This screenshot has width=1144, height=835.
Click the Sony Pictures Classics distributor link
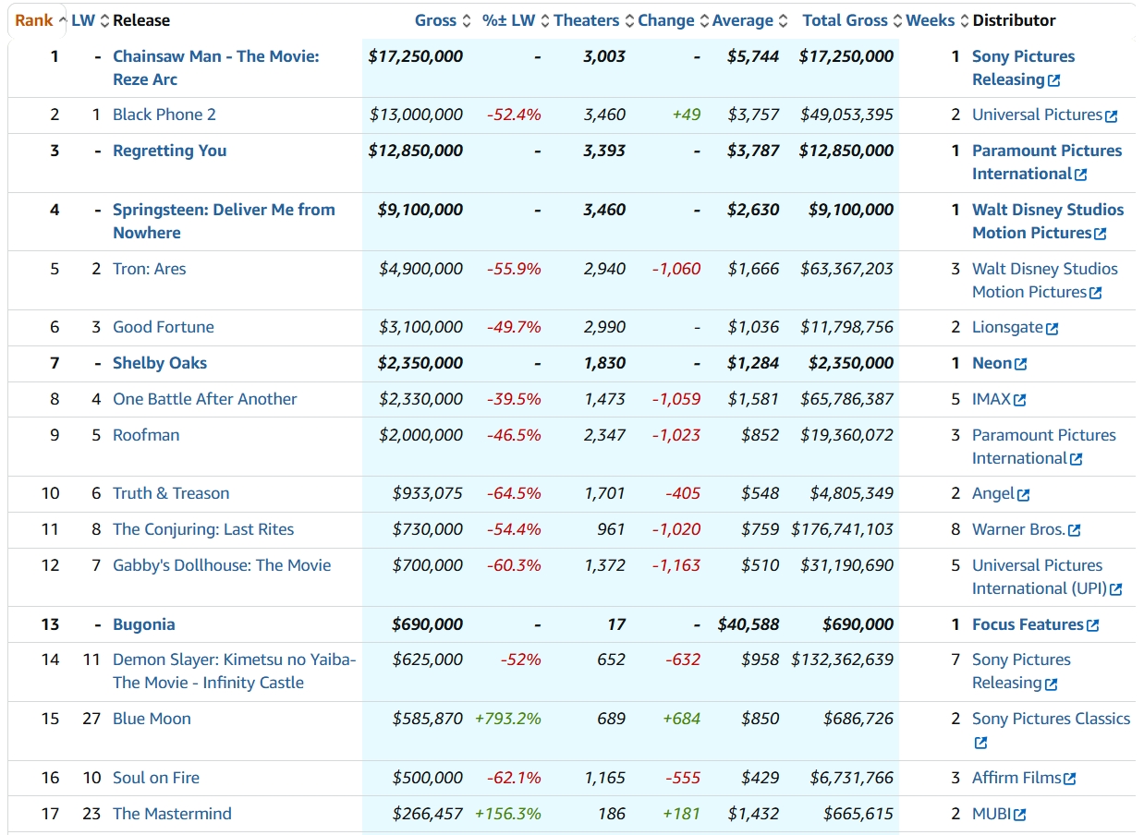pos(1051,719)
